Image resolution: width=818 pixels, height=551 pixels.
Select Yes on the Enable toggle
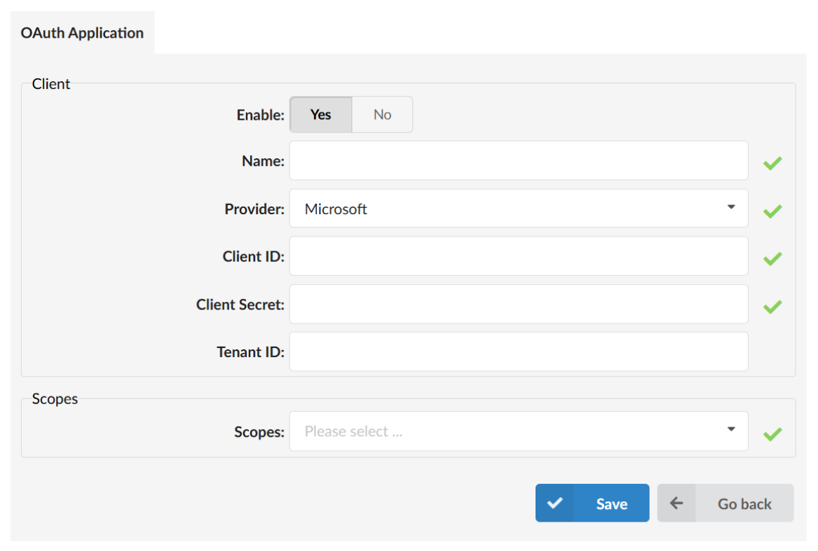point(321,114)
